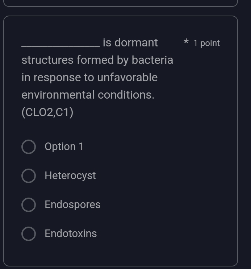Click the "Heterocyst" answer label
The image size is (251, 269).
70,176
